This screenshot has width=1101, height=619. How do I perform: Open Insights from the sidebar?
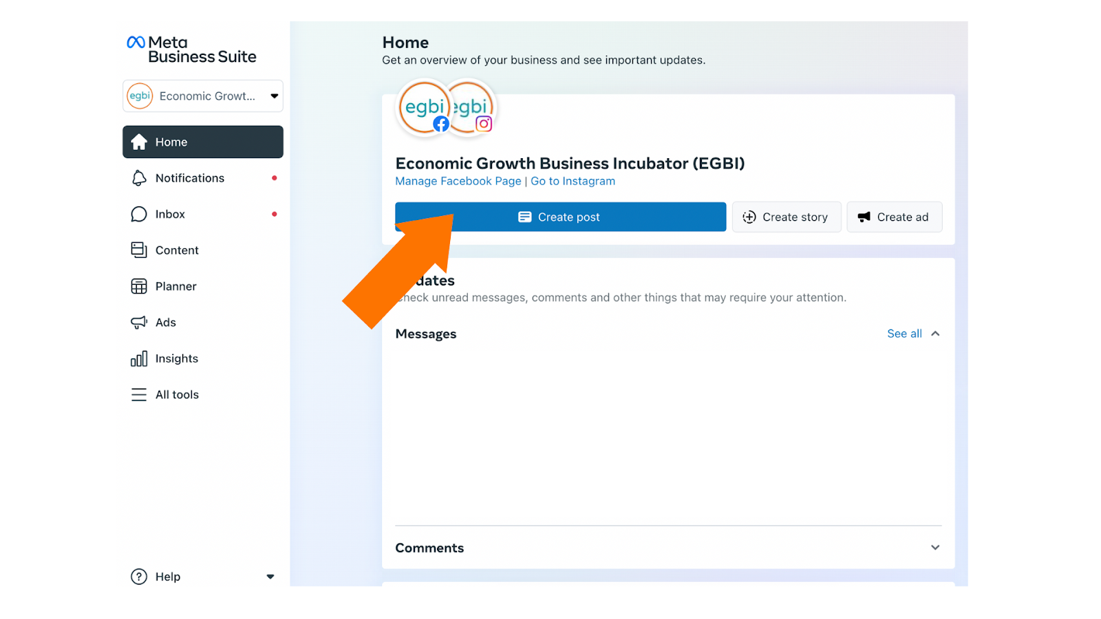point(203,358)
